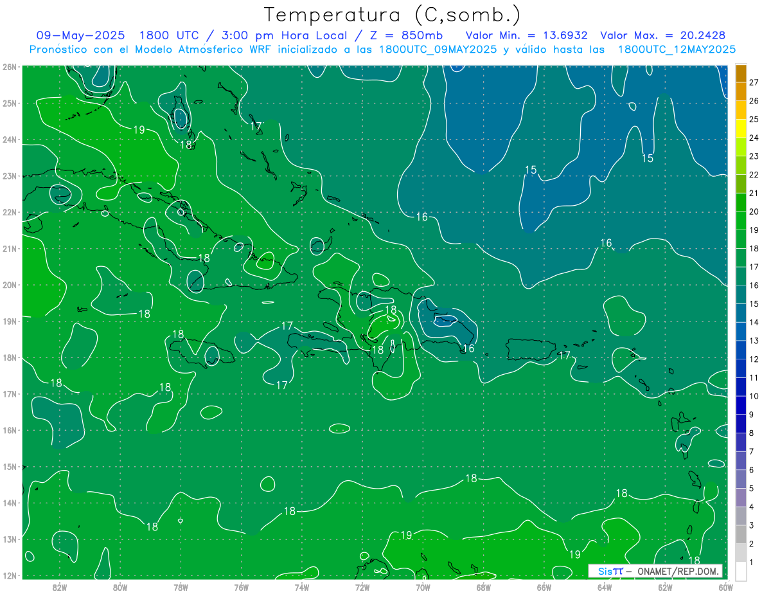The image size is (771, 596).
Task: Click the legend value label '1'
Action: tap(752, 562)
